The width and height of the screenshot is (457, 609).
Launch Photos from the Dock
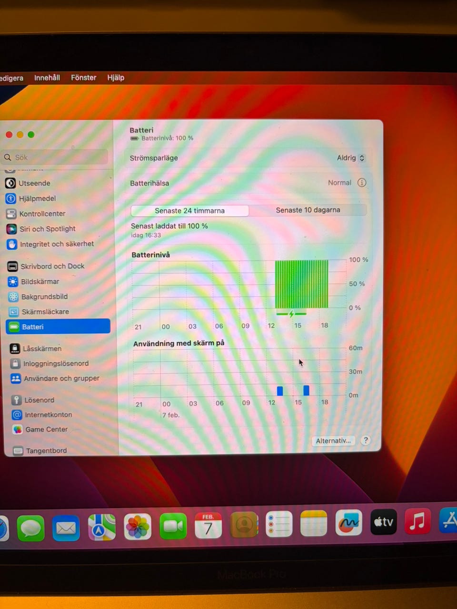138,527
